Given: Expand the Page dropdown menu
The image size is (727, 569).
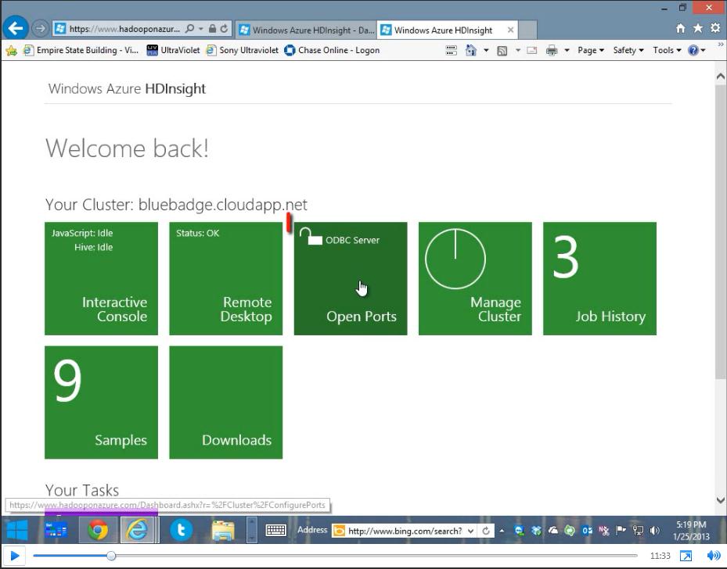Looking at the screenshot, I should point(590,50).
